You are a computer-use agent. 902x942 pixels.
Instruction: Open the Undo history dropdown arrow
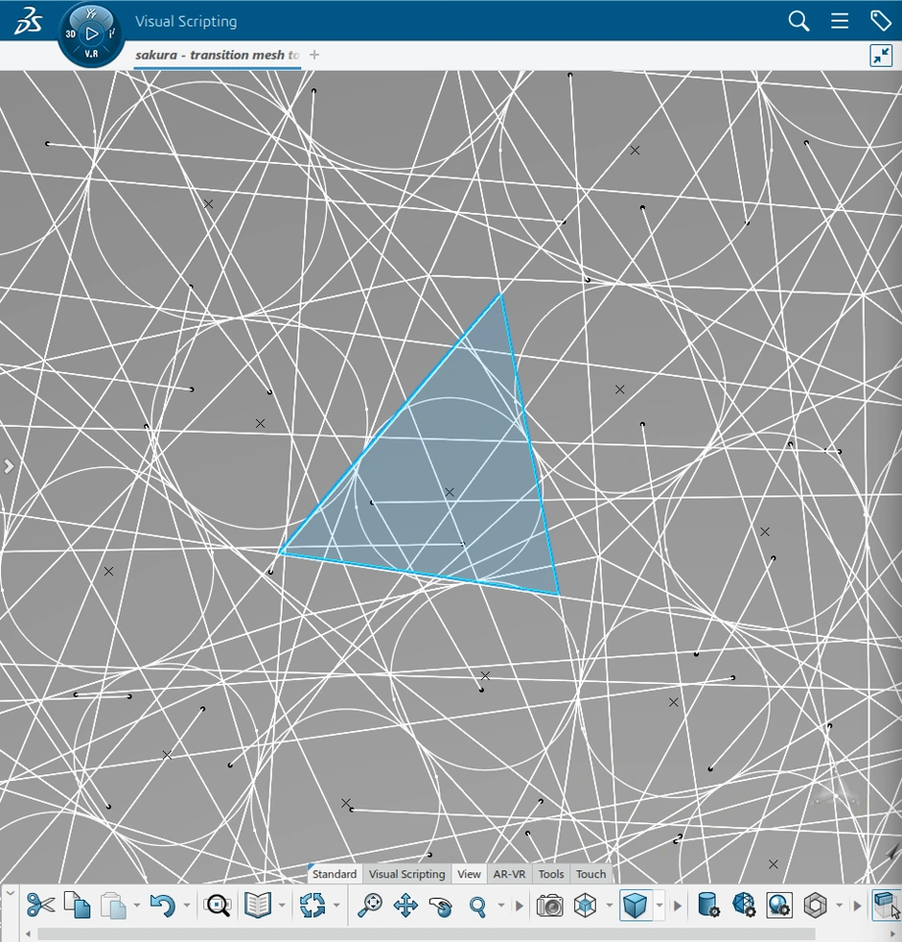pyautogui.click(x=186, y=906)
